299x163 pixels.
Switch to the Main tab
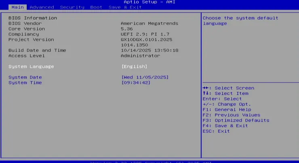point(17,7)
